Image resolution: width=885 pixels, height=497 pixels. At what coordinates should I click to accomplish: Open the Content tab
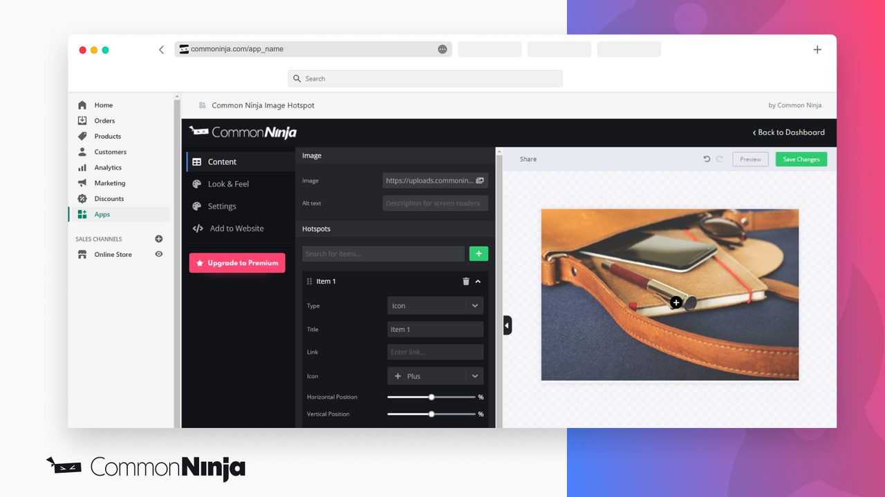click(241, 162)
